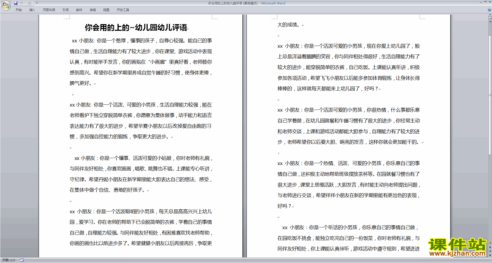Click the text 好吗？ on page two

(x=284, y=206)
